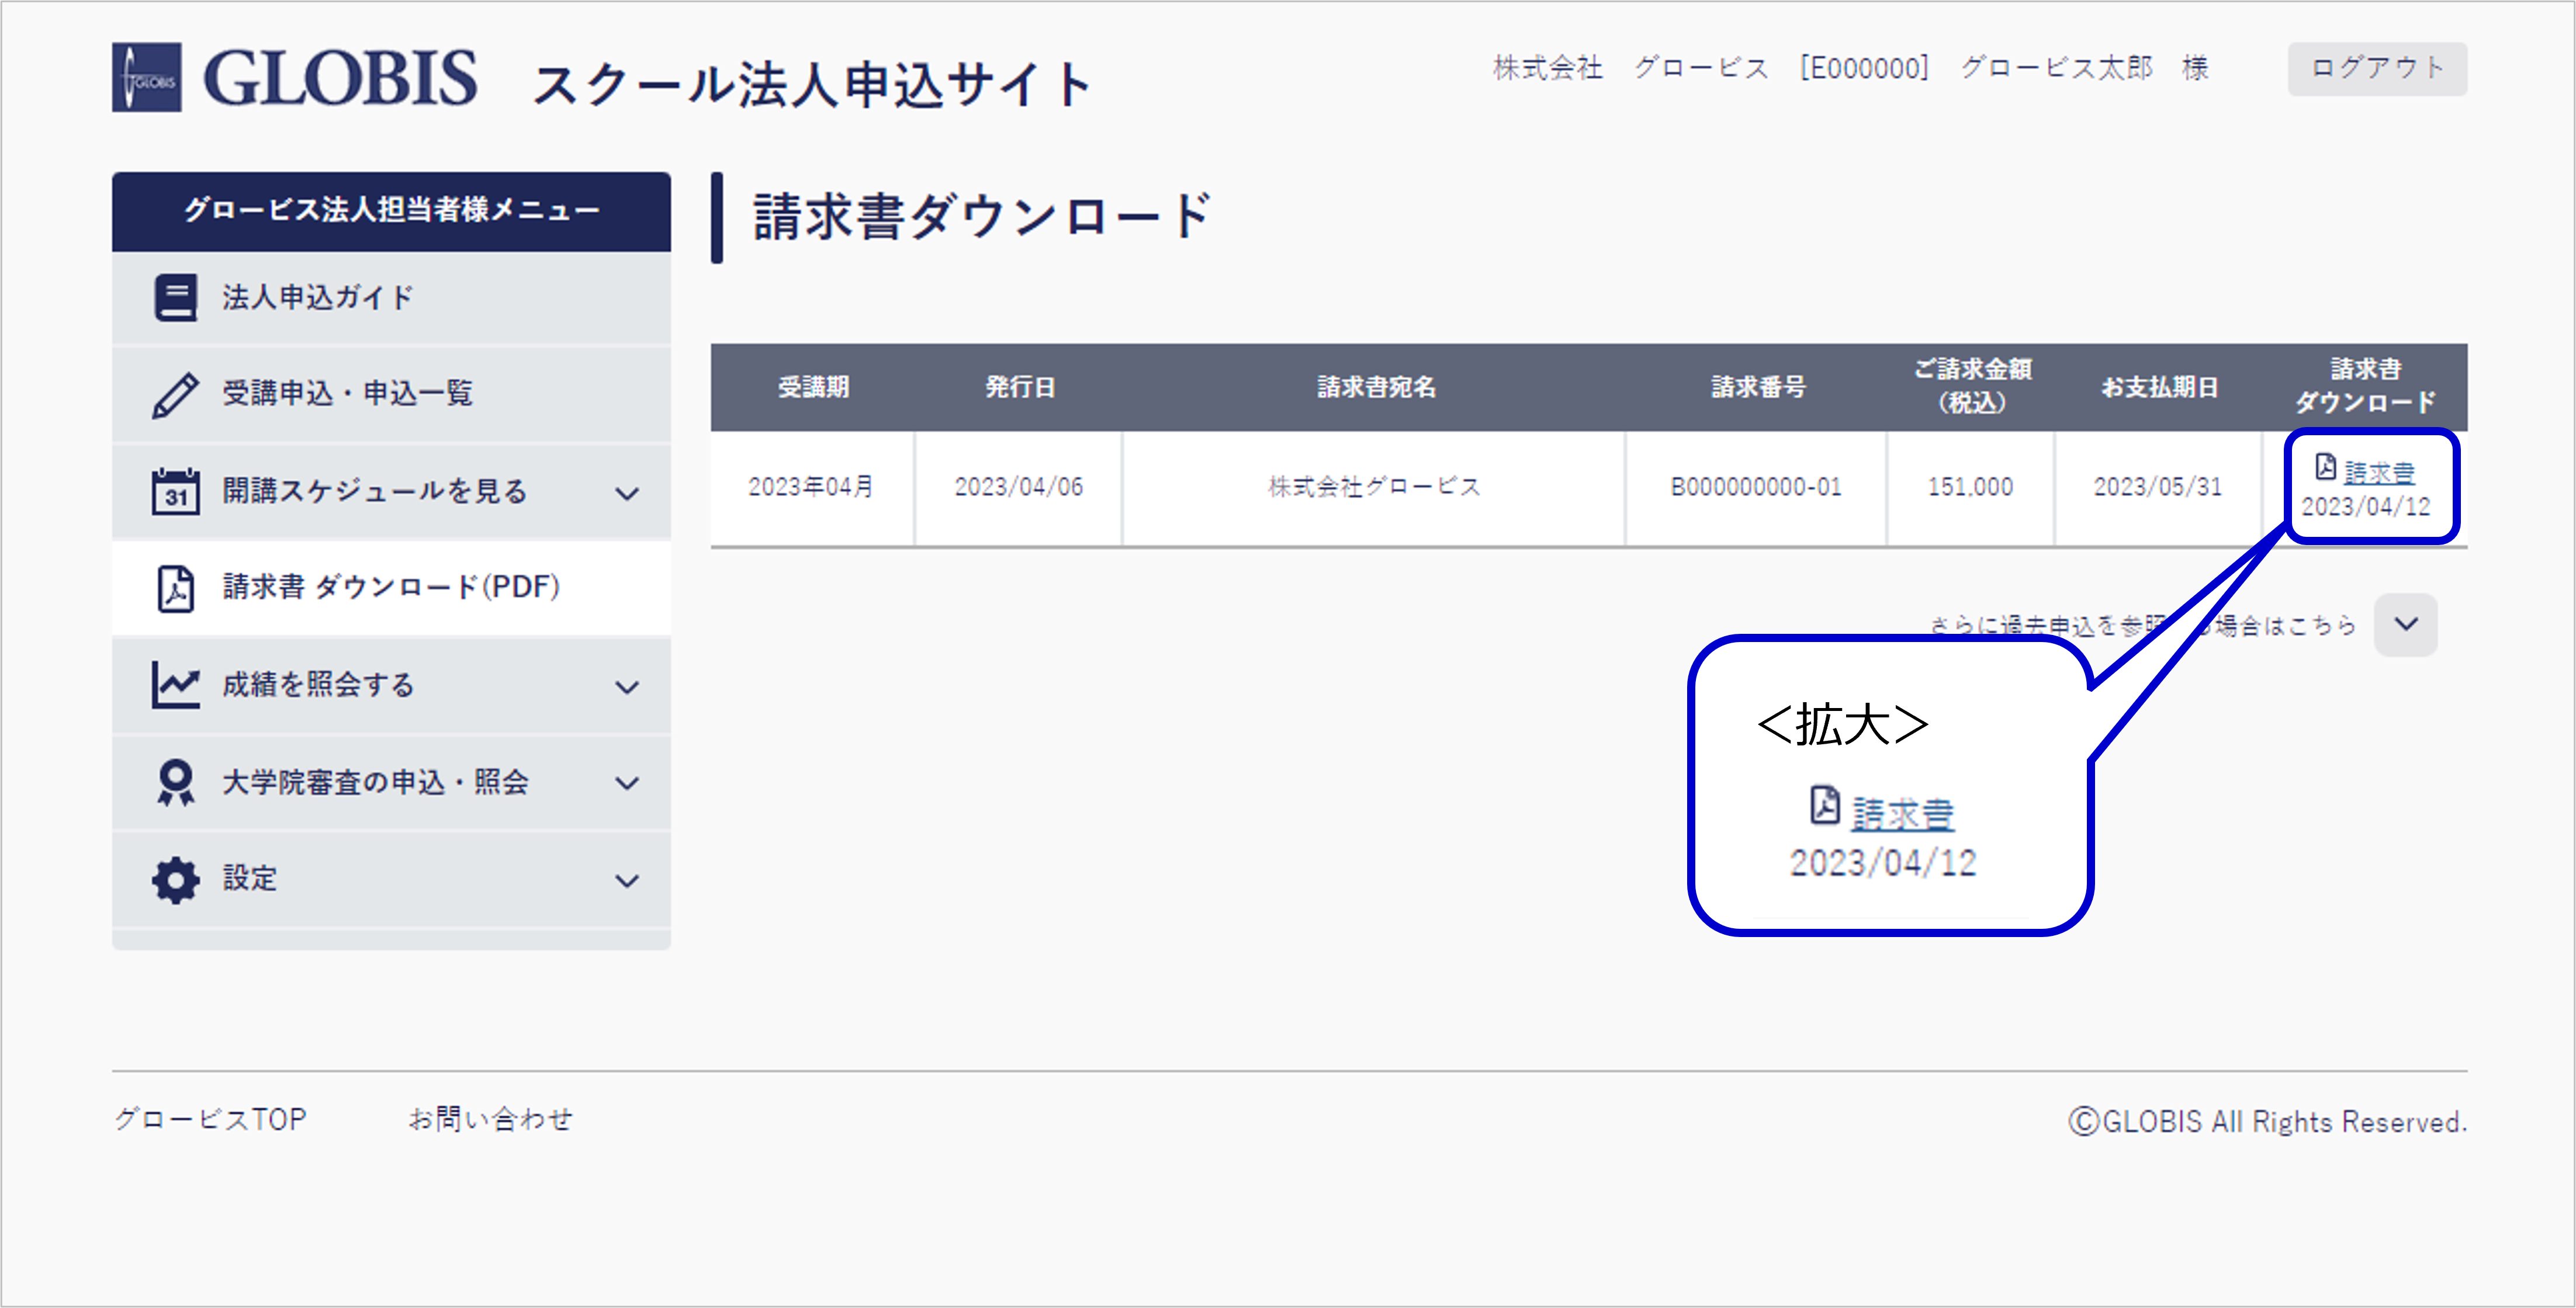
Task: Click the グロービス法人担当者様メニュー header
Action: pos(391,211)
